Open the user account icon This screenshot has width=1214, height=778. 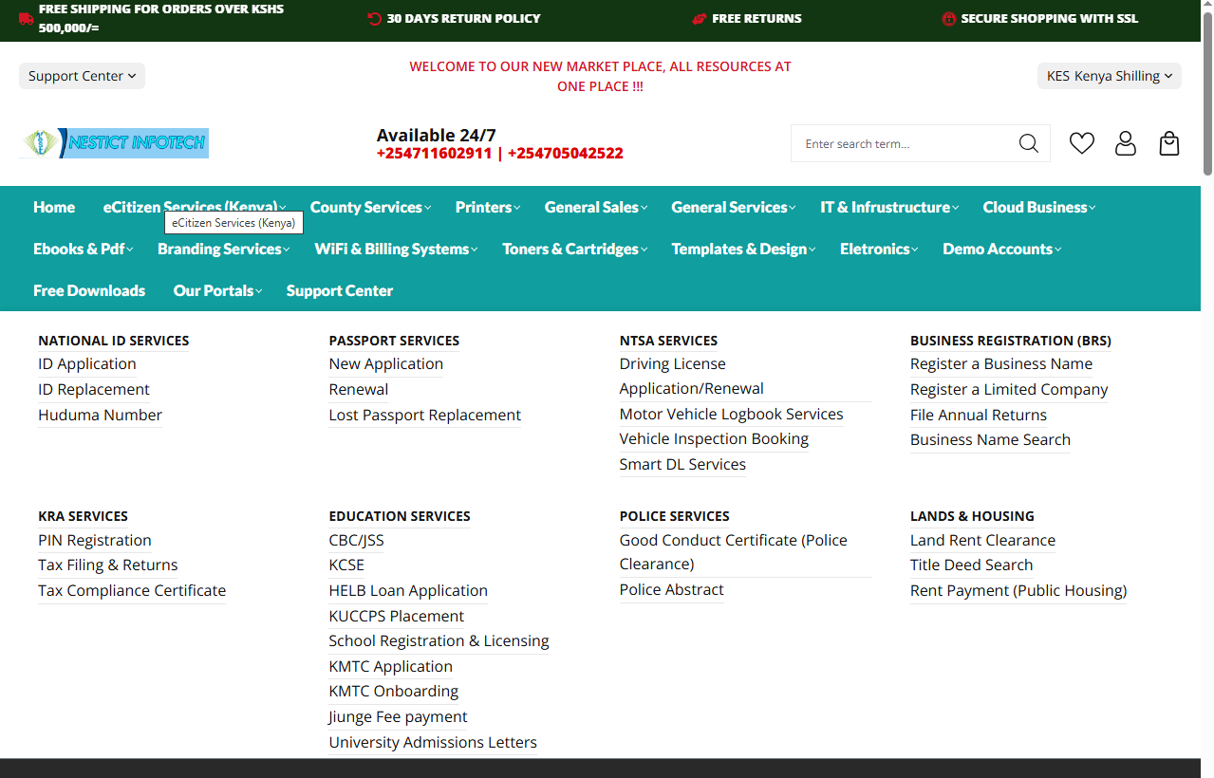tap(1125, 143)
